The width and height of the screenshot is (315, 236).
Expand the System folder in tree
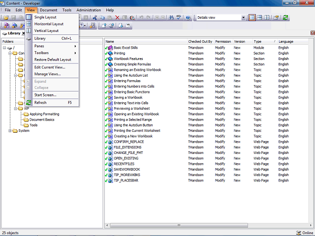pyautogui.click(x=10, y=131)
